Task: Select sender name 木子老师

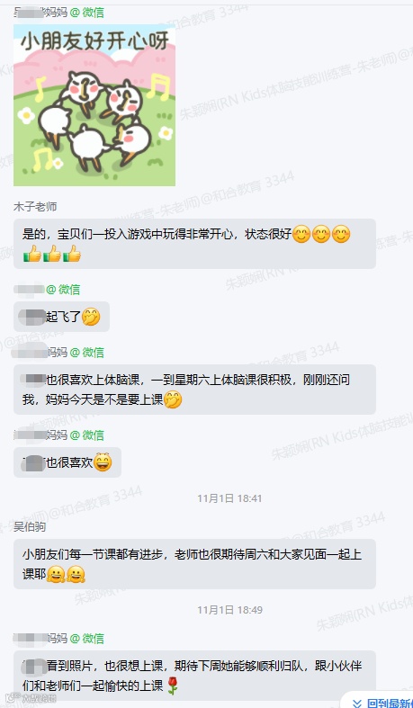Action: 35,207
